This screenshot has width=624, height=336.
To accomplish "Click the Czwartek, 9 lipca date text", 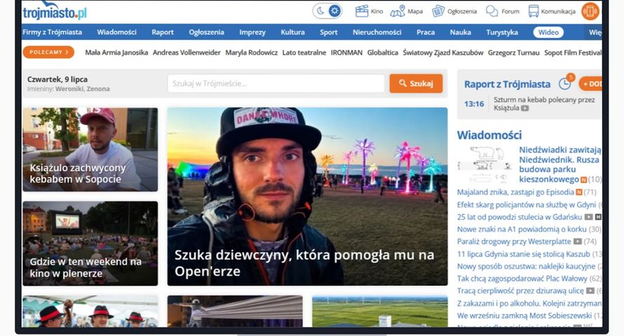I will 57,79.
